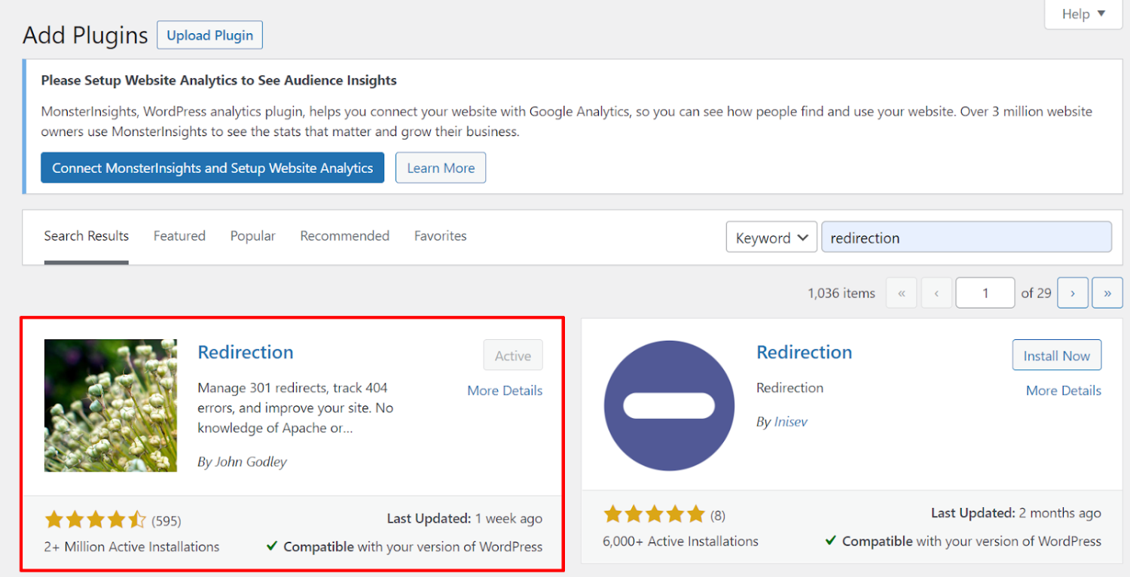Focus the plugin search field containing redirection
Viewport: 1130px width, 577px height.
point(967,237)
